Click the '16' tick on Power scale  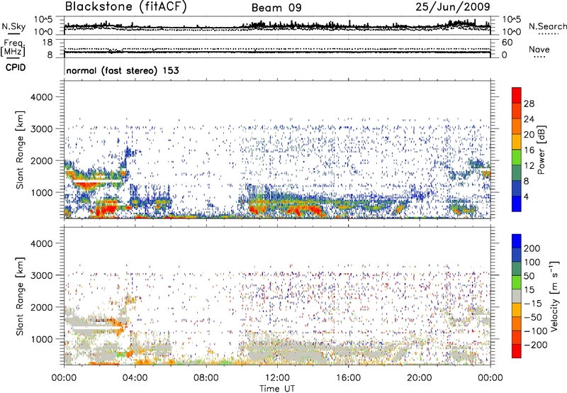point(529,150)
